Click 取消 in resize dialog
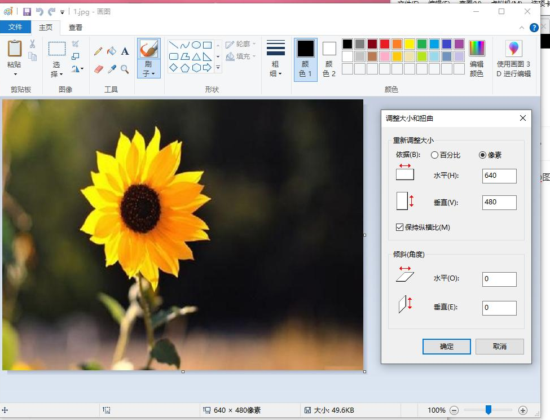This screenshot has width=550, height=420. 500,347
